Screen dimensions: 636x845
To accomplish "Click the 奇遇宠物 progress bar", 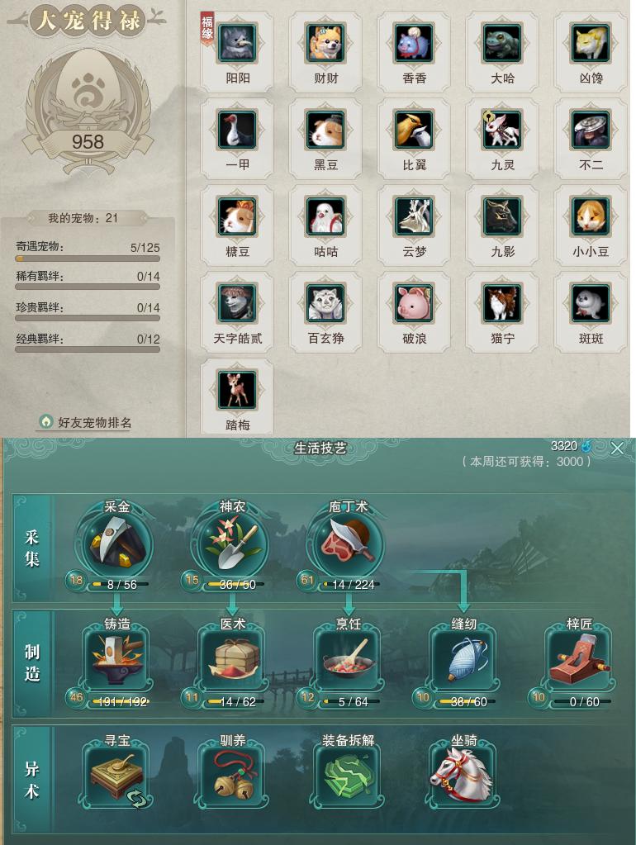I will pyautogui.click(x=88, y=259).
